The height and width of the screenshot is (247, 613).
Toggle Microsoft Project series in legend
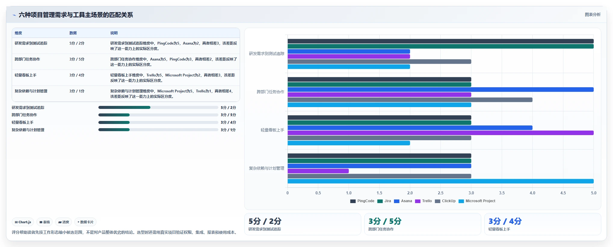click(477, 201)
